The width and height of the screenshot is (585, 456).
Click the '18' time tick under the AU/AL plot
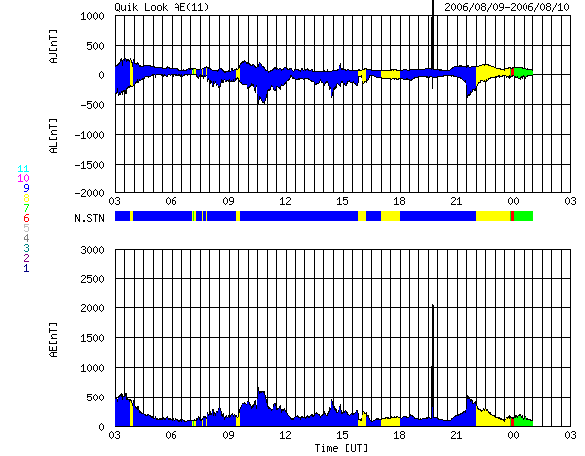tap(399, 201)
